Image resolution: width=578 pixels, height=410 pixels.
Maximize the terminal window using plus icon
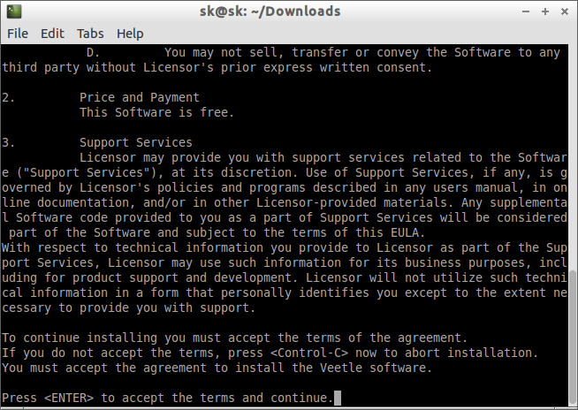[x=545, y=11]
